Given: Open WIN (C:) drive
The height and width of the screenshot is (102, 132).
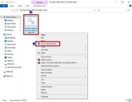Looking at the screenshot, I should (10, 61).
